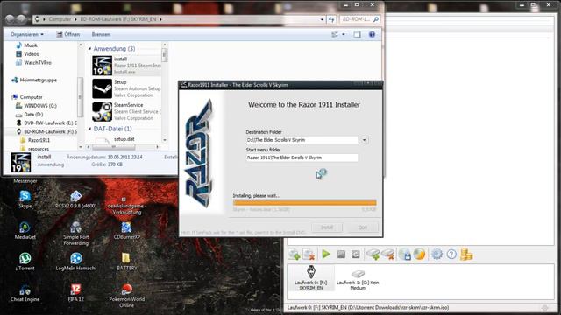Click Öffnen in Explorer toolbar

pyautogui.click(x=68, y=35)
